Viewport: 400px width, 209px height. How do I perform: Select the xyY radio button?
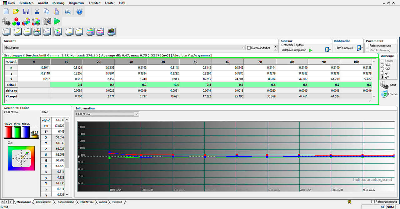(x=382, y=77)
